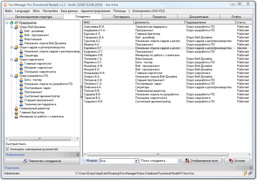
Task: Click the Отдел Веб-Дизайна group icon
Action: (x=16, y=27)
